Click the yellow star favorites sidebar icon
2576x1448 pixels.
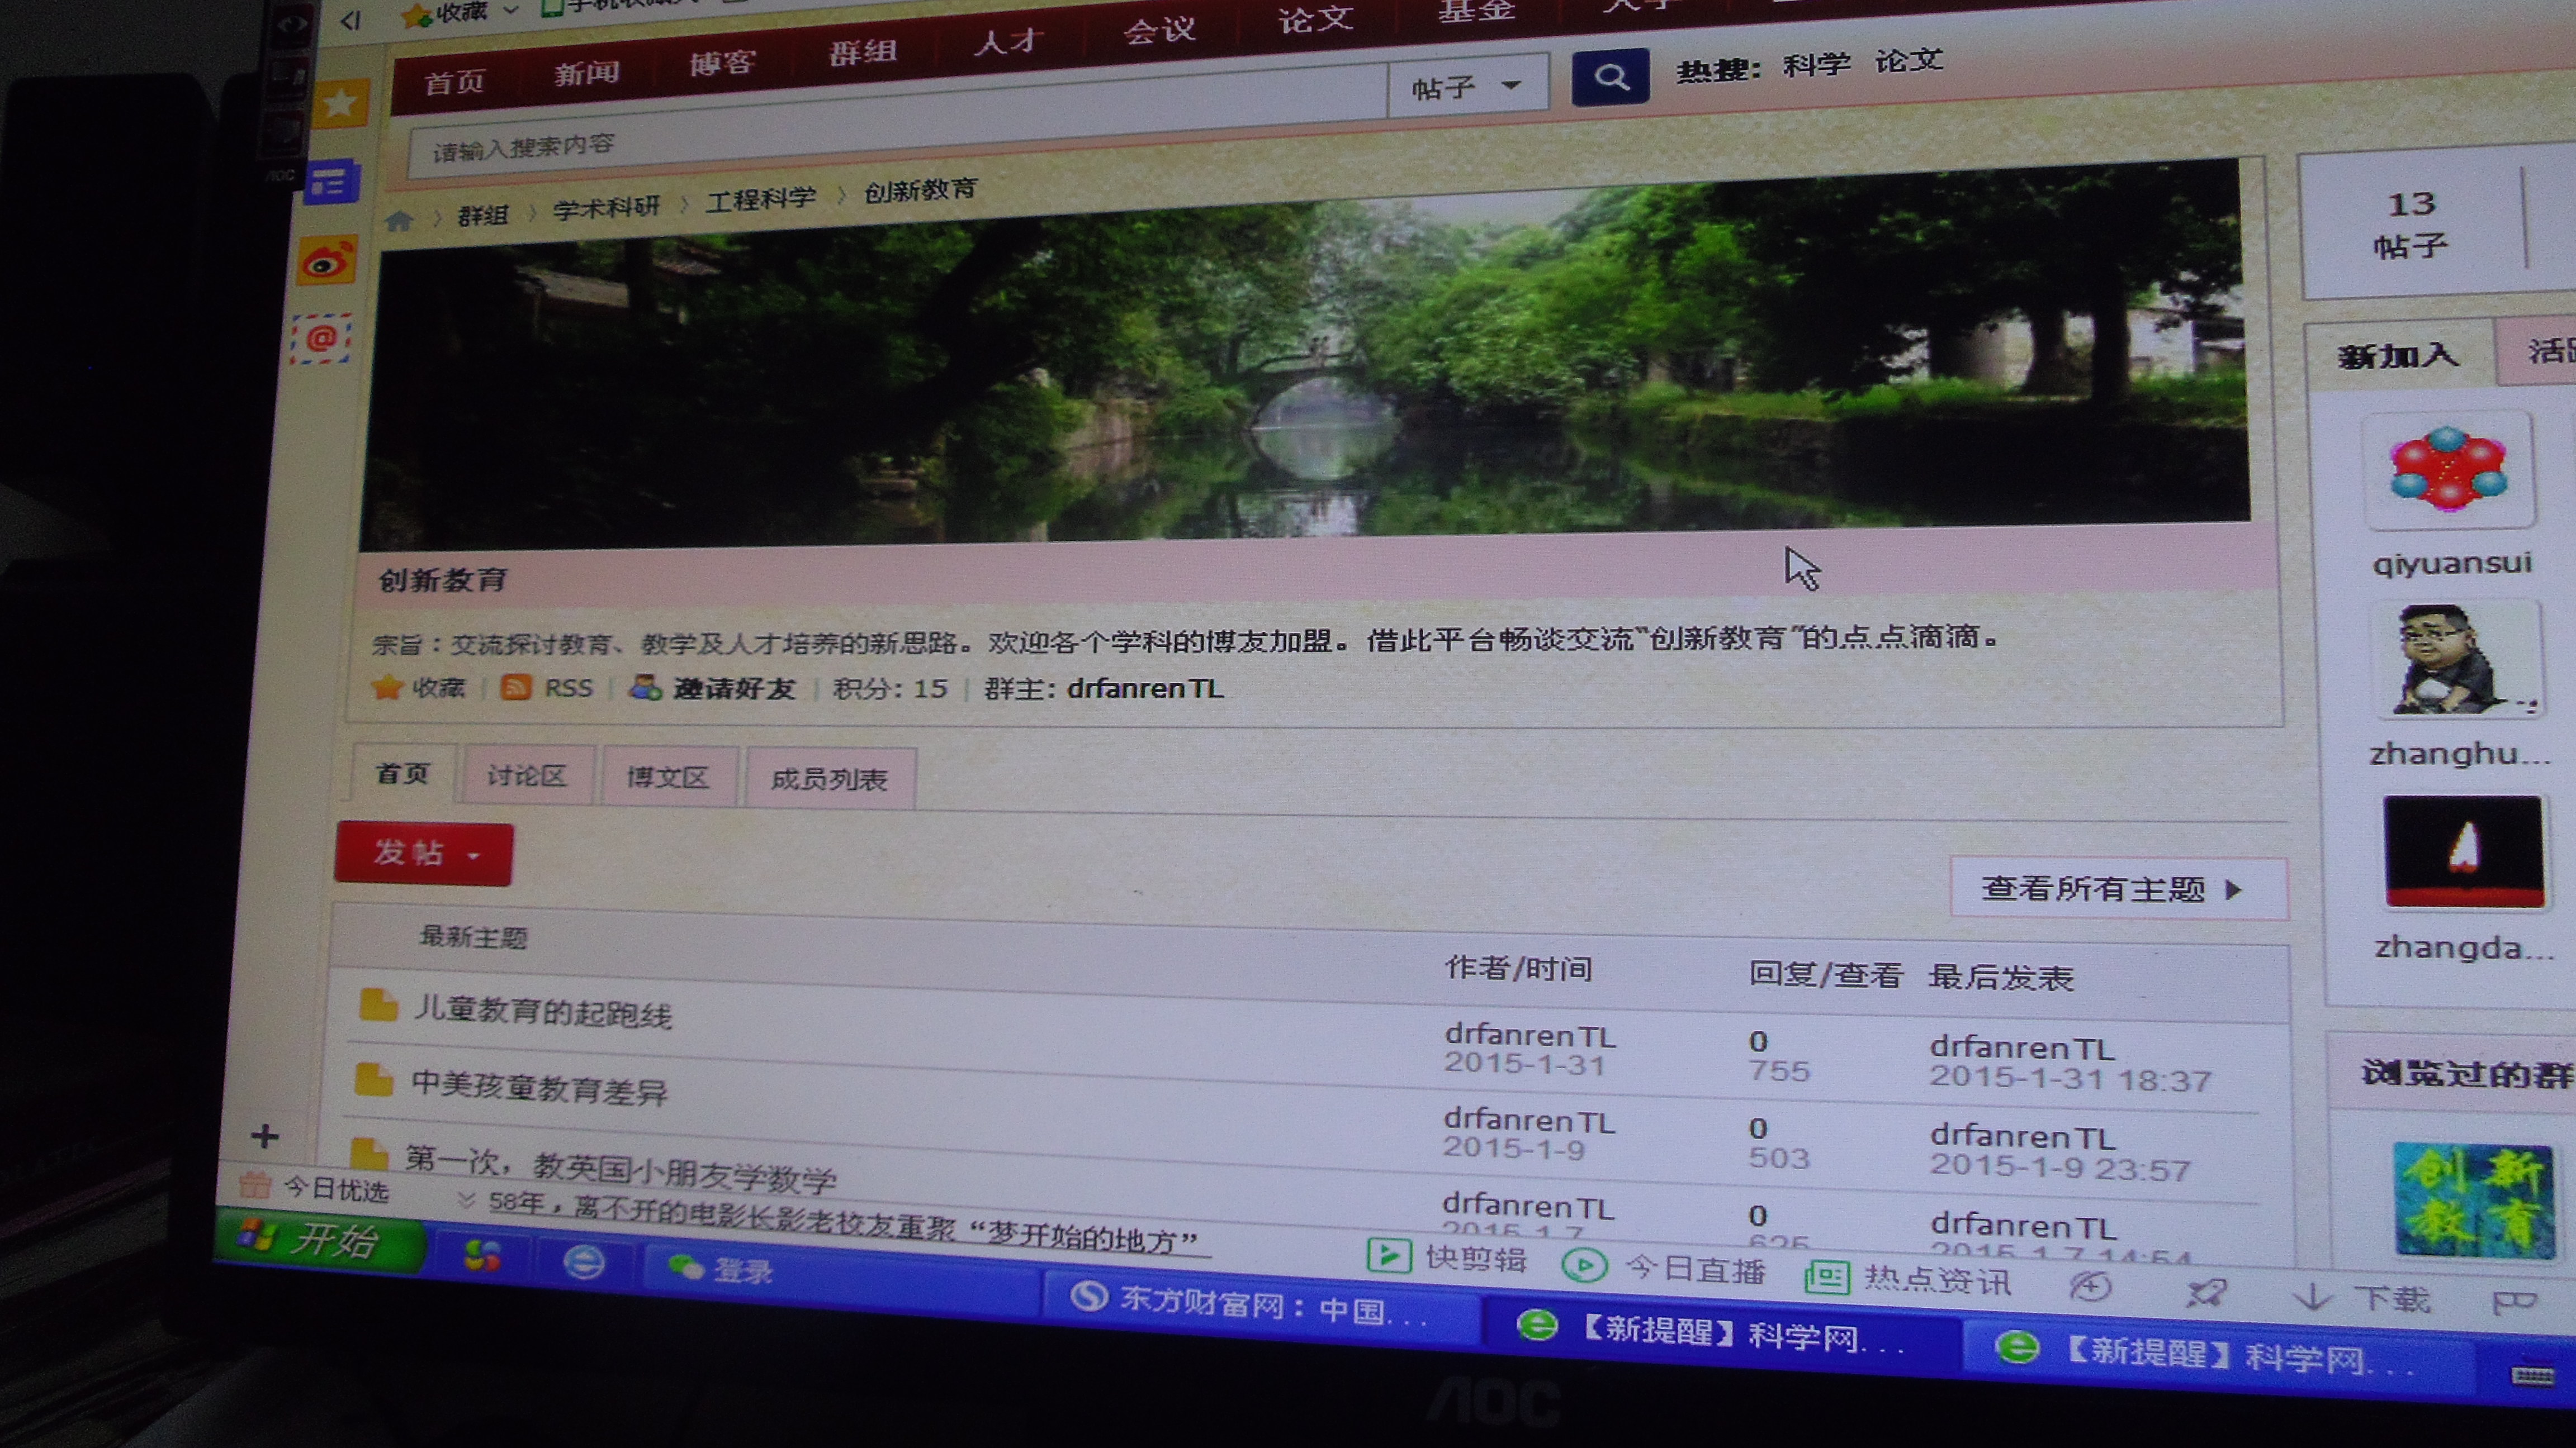340,104
